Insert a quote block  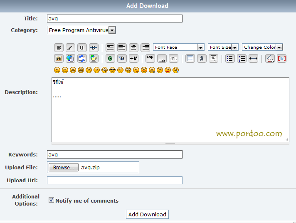tap(214, 58)
